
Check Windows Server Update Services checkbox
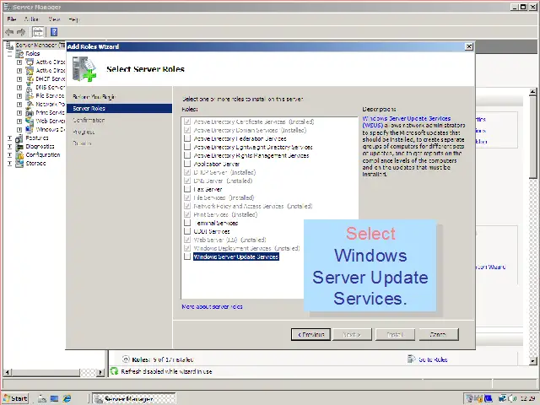coord(187,256)
